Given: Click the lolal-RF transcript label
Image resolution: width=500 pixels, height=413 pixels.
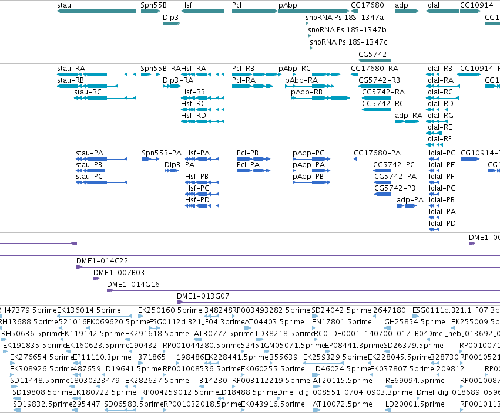Looking at the screenshot, I should (x=439, y=139).
